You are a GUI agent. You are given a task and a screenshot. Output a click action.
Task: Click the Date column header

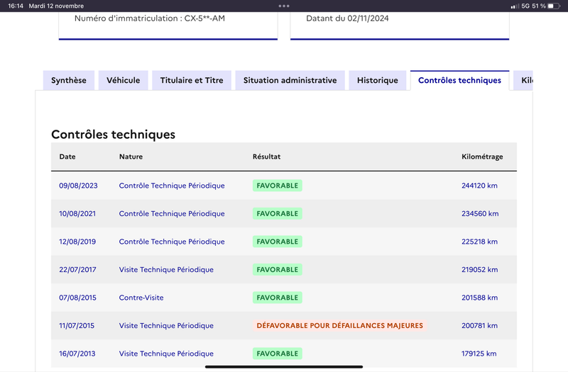pos(67,157)
